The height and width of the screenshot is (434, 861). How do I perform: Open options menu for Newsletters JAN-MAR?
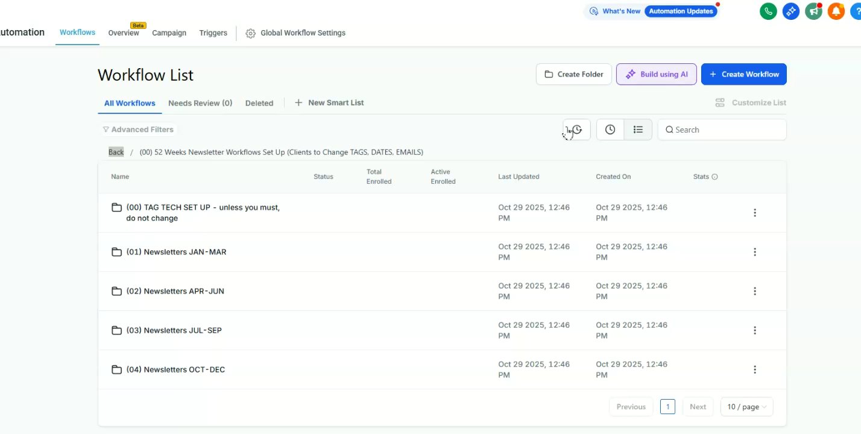tap(754, 252)
